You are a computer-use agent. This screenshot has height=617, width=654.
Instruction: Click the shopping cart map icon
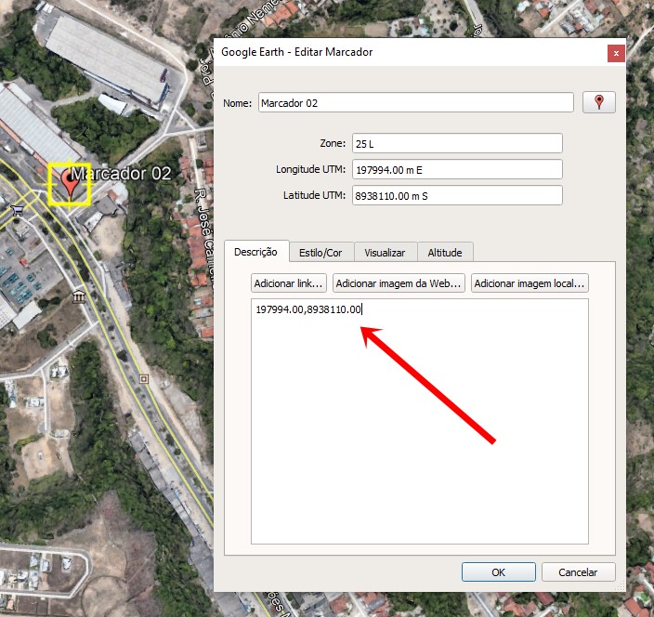[17, 210]
